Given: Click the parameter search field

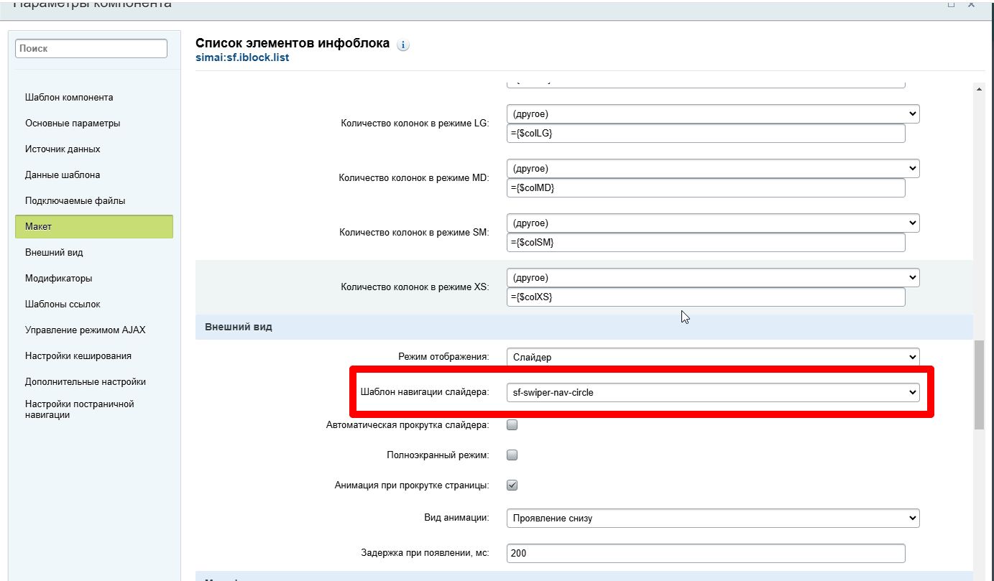Looking at the screenshot, I should [91, 49].
